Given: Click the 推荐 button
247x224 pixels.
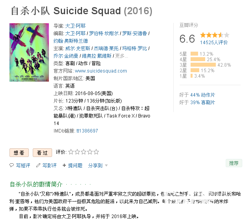Looking at the screenshot, I should pyautogui.click(x=234, y=163).
